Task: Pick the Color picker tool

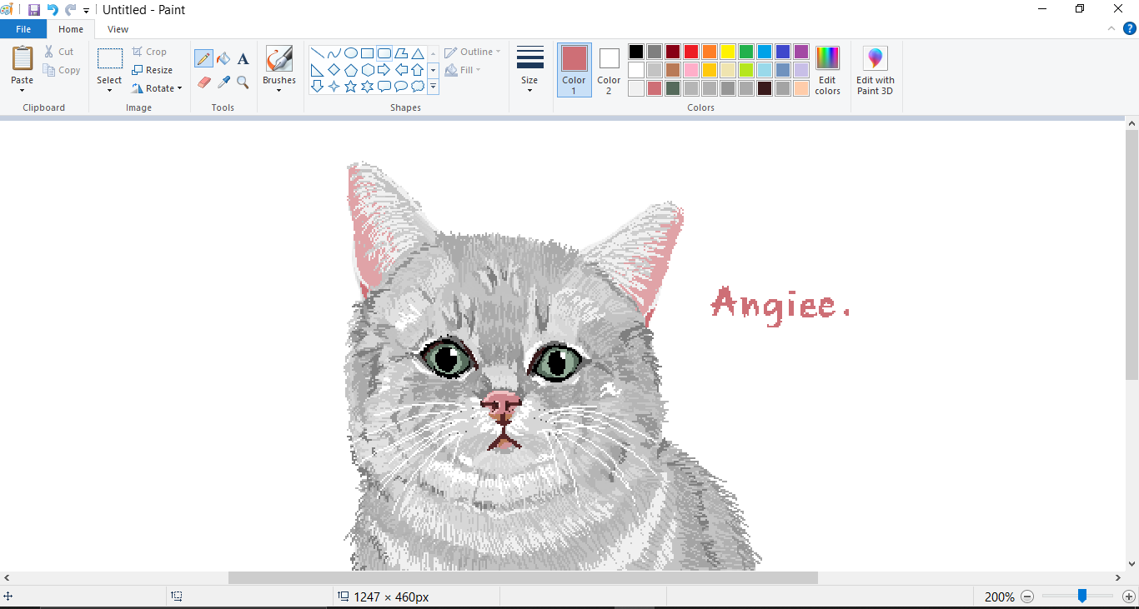Action: pyautogui.click(x=223, y=82)
